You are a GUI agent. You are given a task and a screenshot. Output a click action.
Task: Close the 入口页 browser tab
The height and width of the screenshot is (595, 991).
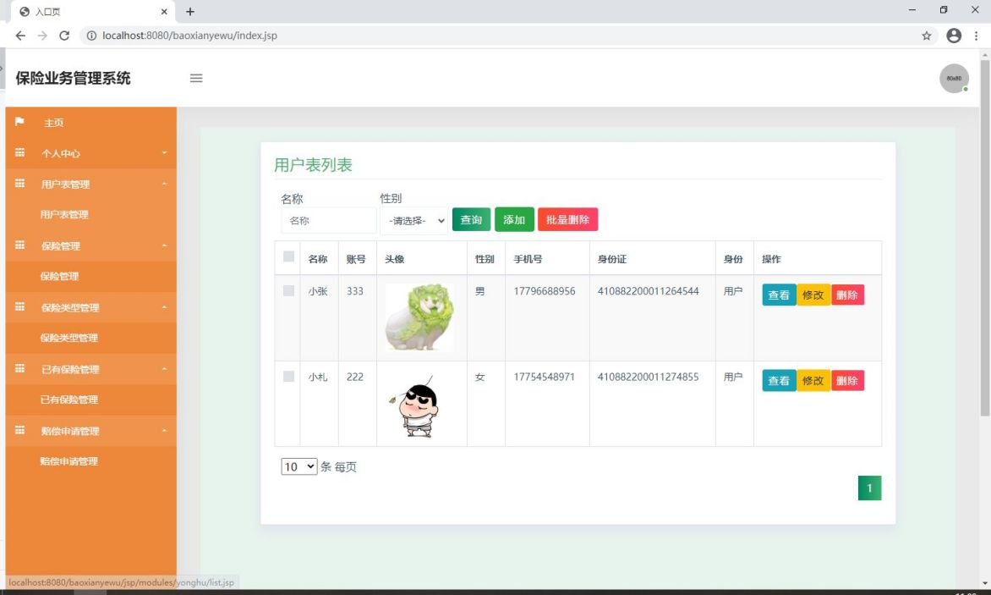click(x=164, y=11)
